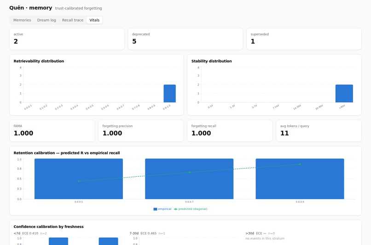Viewport: 371px width, 245px height.
Task: Click the >90d stability bar
Action: (x=344, y=93)
